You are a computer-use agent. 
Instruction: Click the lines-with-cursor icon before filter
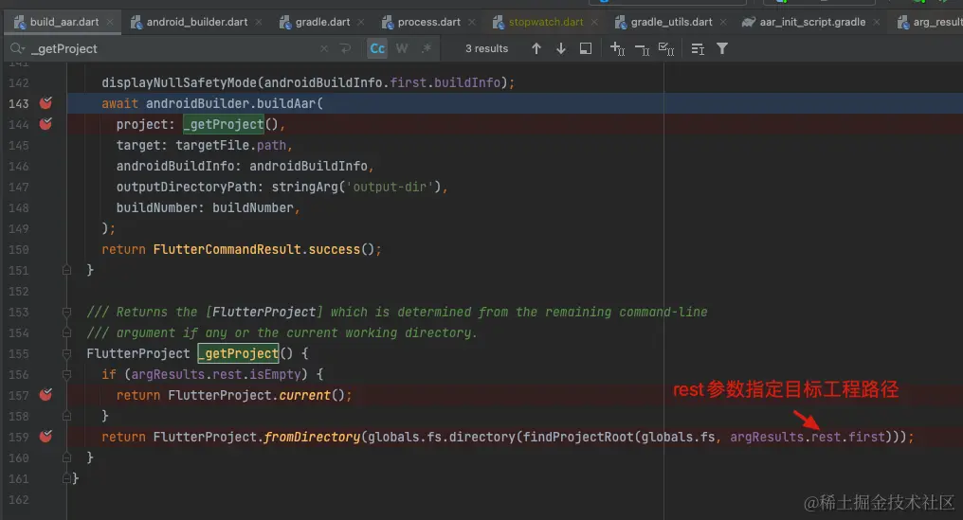tap(698, 48)
